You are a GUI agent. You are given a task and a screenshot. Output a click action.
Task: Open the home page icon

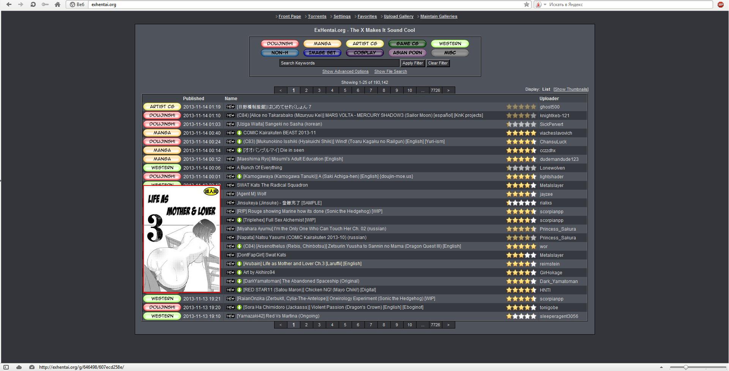57,5
